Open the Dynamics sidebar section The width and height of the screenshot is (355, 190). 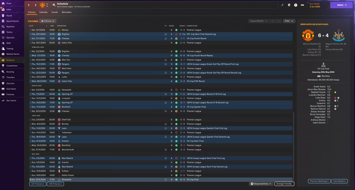(x=10, y=27)
